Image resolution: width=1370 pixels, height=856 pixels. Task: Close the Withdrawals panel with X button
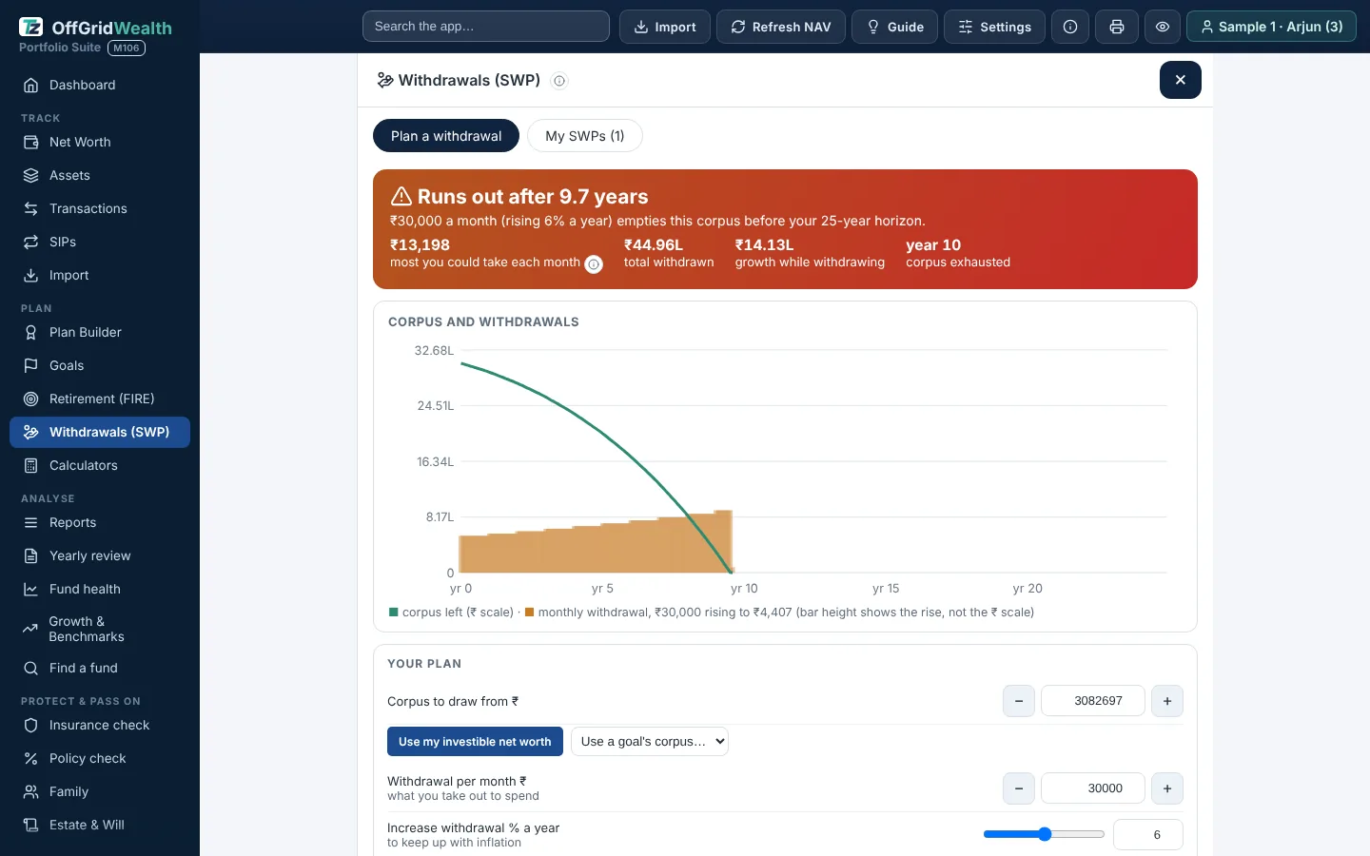[x=1180, y=80]
